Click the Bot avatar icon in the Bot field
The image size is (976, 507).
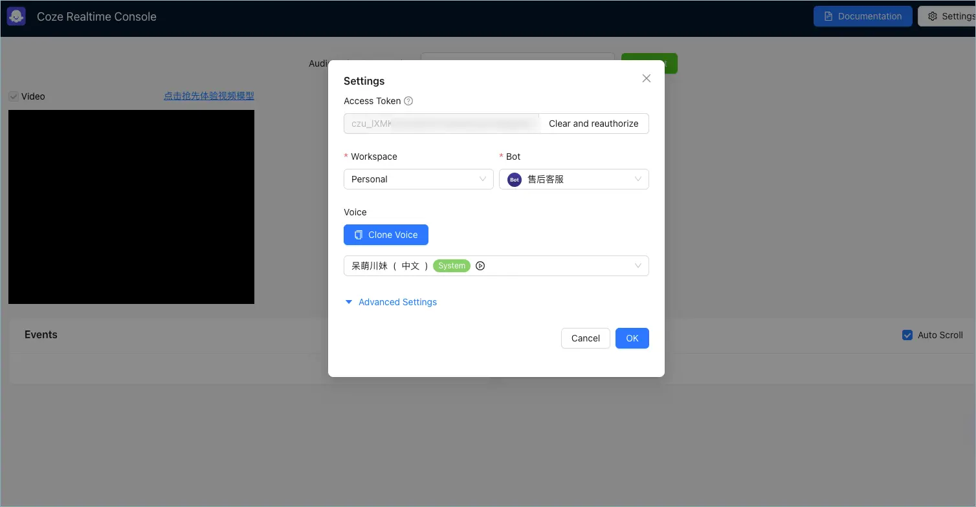coord(515,179)
